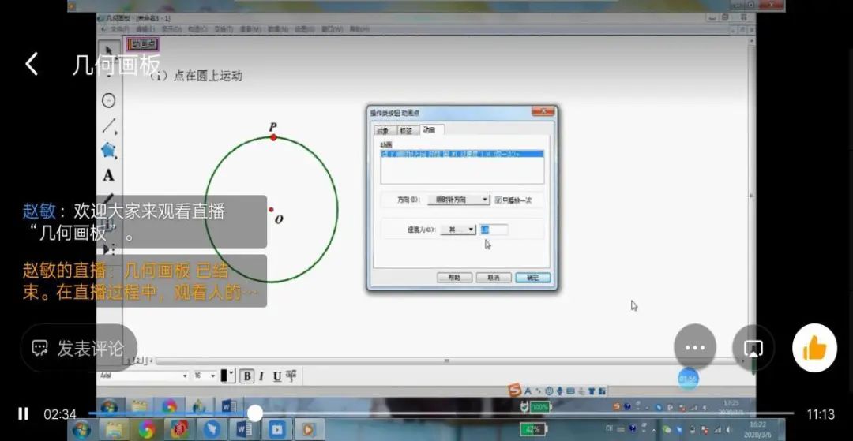Open the 数据 menu in Sketchpad
This screenshot has width=853, height=441.
coord(277,28)
